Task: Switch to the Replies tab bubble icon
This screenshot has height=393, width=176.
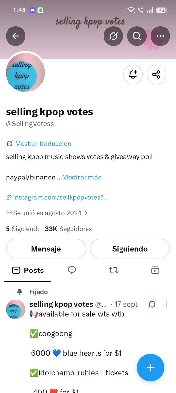Action: (72, 270)
